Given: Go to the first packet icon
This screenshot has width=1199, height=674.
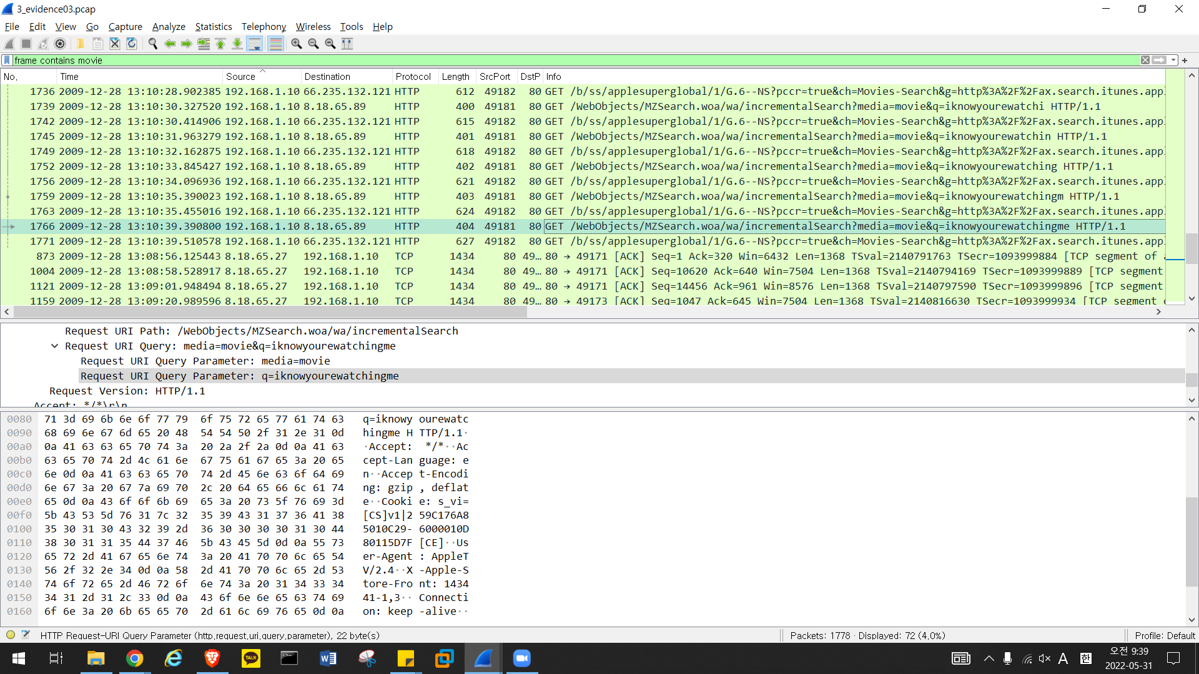Looking at the screenshot, I should pyautogui.click(x=220, y=44).
